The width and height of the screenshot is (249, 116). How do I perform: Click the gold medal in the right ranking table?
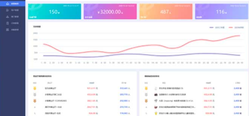tap(146, 88)
